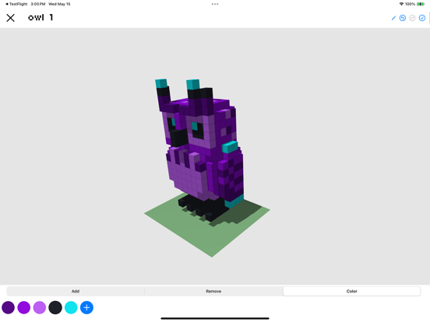Switch to Remove mode
Screen dimensions: 430x322
tap(213, 291)
